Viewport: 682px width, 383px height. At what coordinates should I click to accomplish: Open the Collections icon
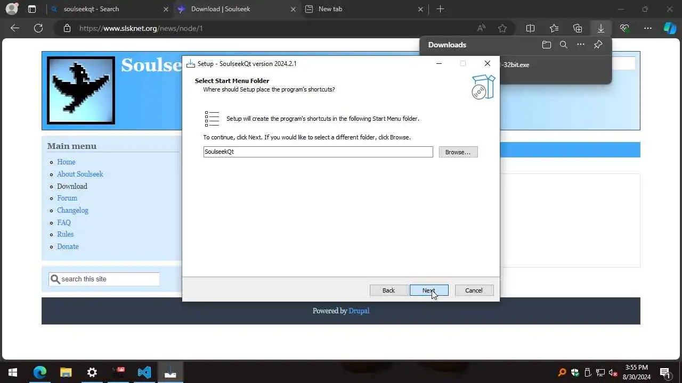578,28
